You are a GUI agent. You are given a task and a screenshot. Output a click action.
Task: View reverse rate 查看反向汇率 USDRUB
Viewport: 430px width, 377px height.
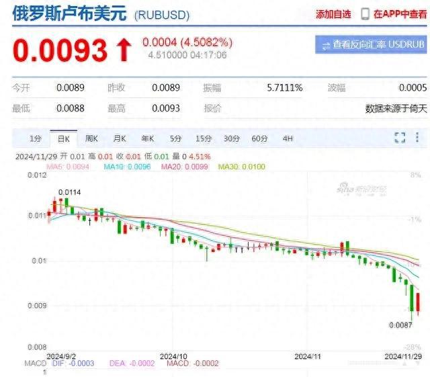[370, 45]
